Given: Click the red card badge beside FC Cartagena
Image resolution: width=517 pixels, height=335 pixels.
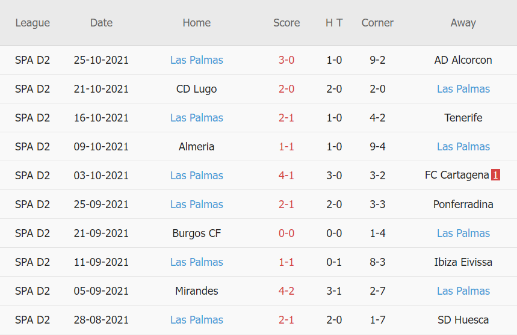Looking at the screenshot, I should (495, 176).
